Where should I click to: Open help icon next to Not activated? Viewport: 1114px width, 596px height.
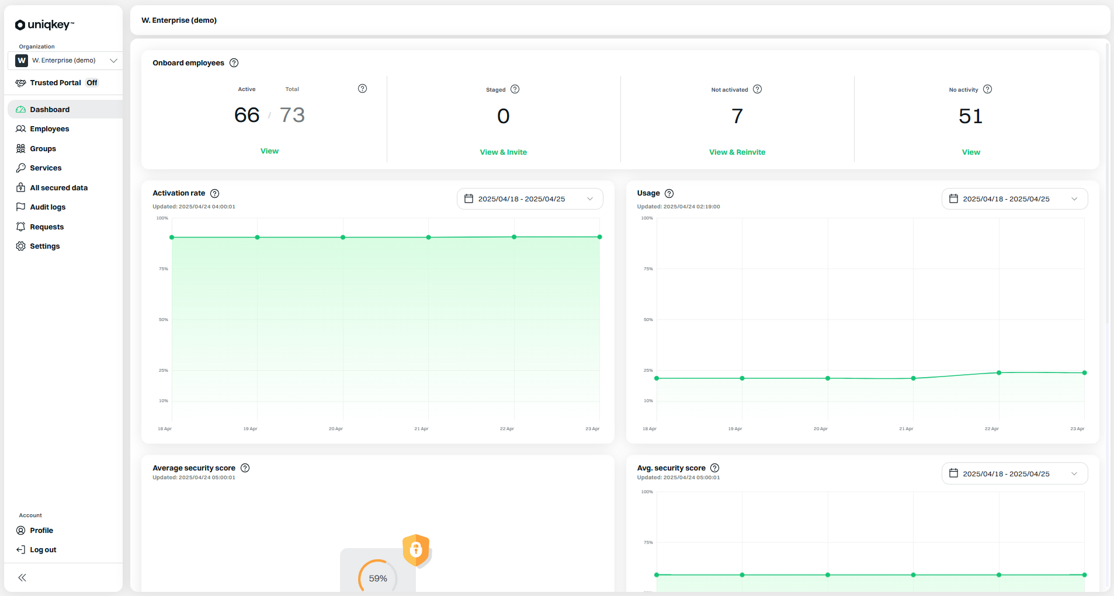tap(758, 89)
